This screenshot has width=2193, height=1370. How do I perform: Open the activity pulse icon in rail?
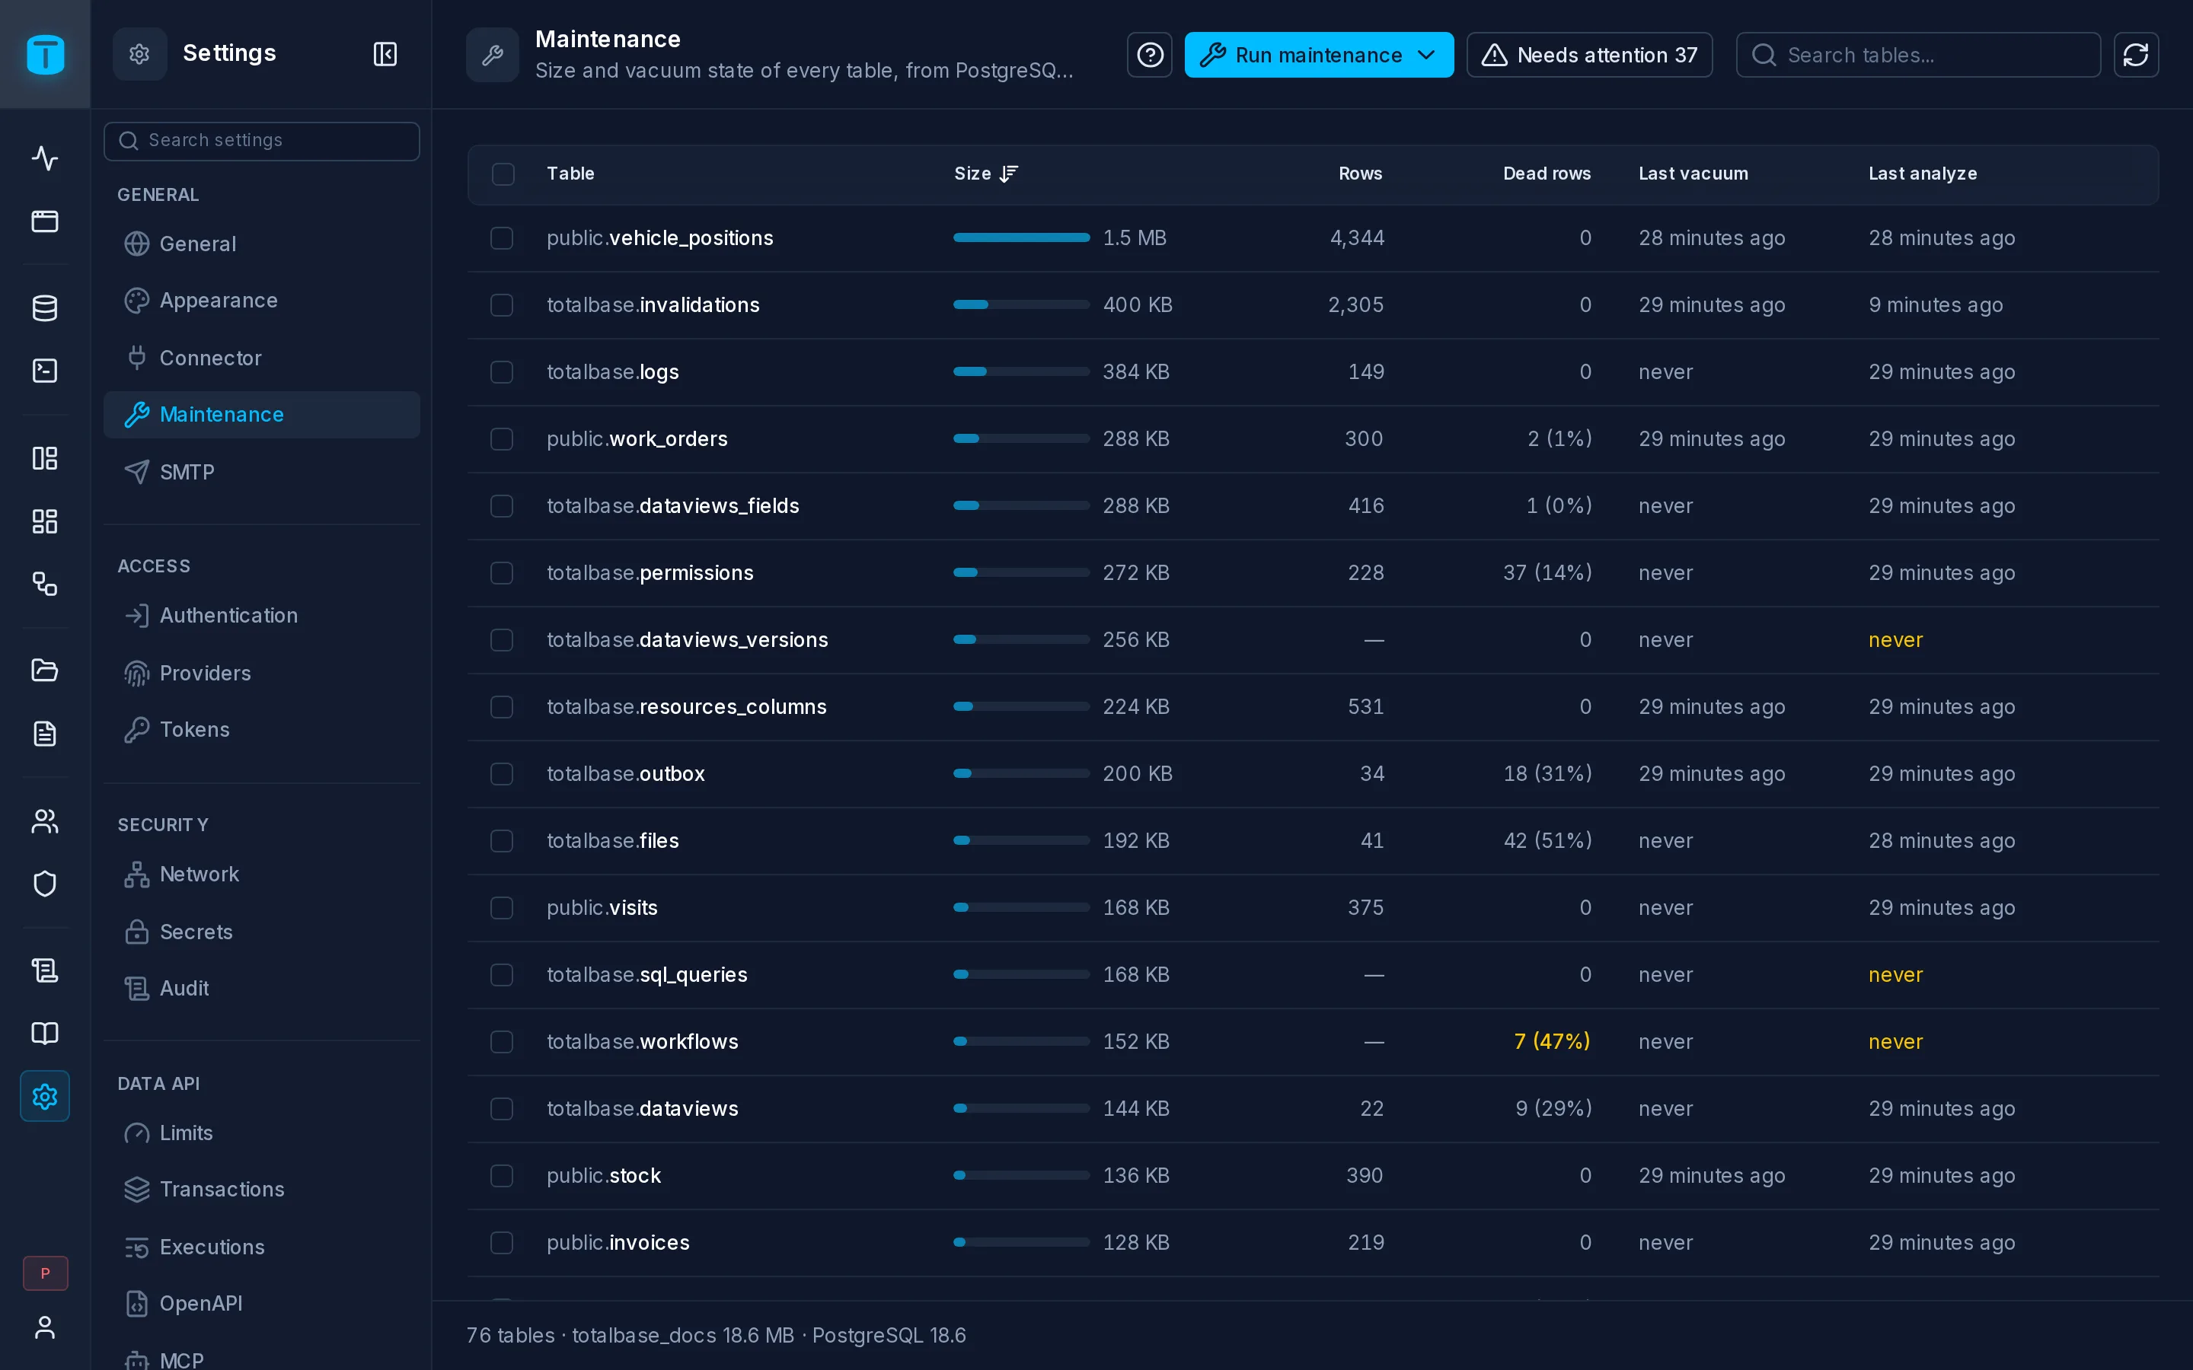pos(44,158)
